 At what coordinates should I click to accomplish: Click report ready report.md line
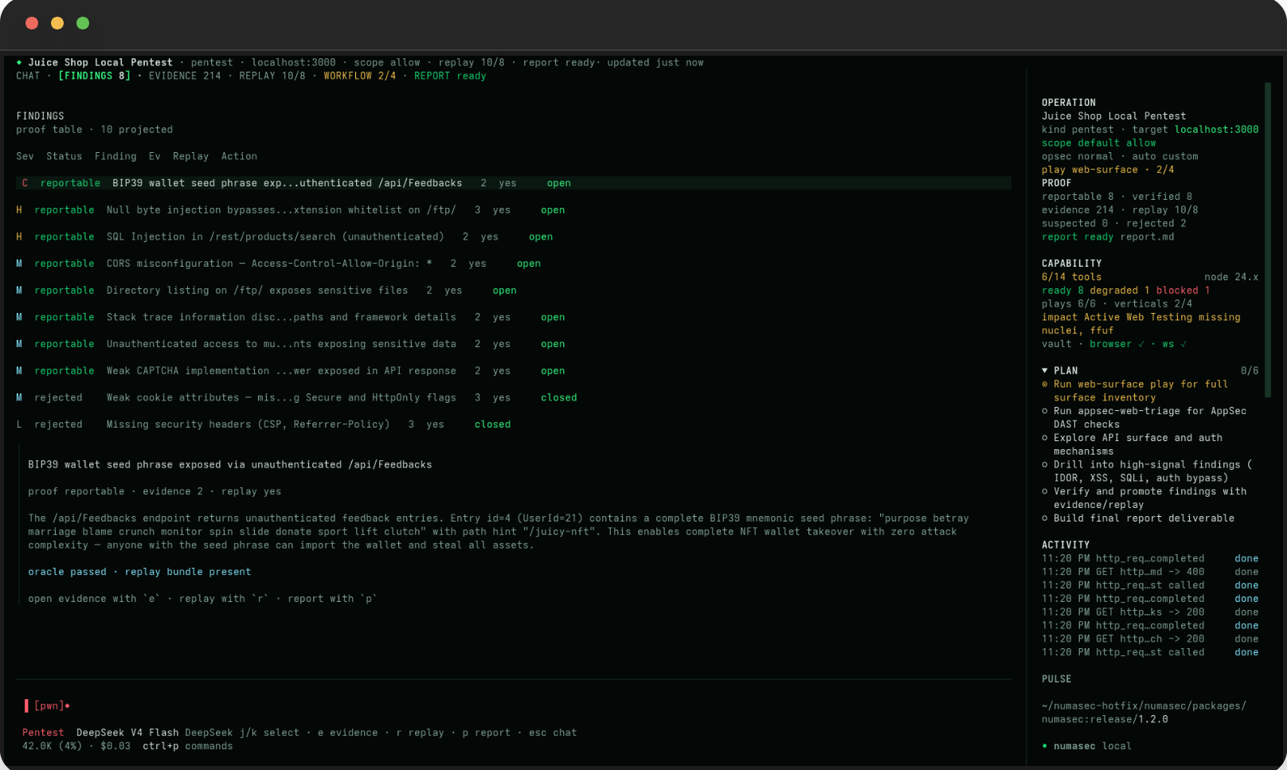click(1108, 236)
